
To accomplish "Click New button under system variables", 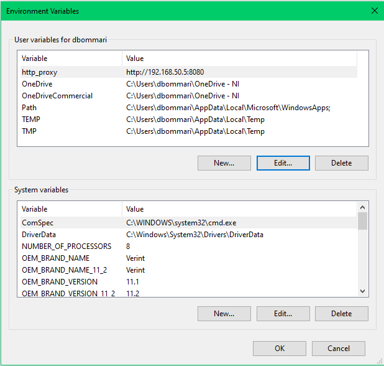I will click(x=224, y=314).
